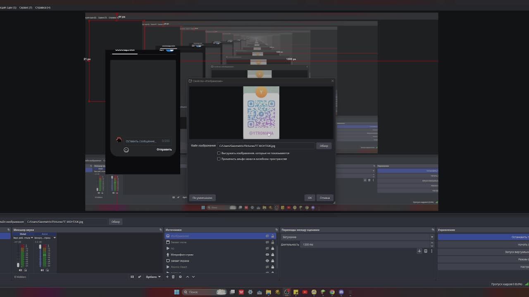Screen dimensions: 529x297
Task: Open the Справка (H) menu
Action: tap(43, 7)
